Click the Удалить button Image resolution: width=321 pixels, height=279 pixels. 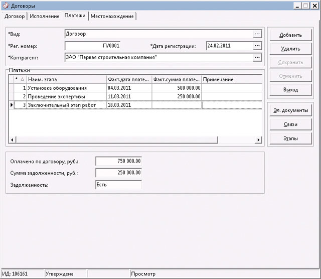[x=290, y=49]
